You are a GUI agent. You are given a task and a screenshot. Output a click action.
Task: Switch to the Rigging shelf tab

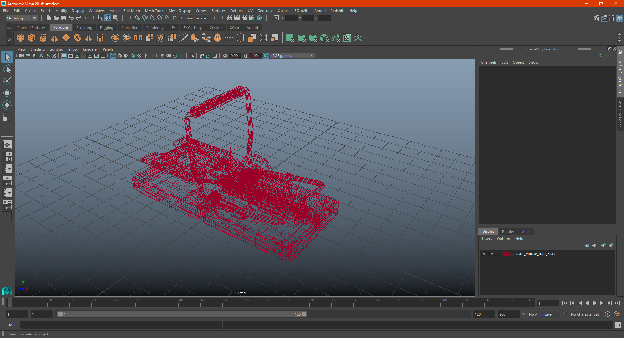click(107, 28)
